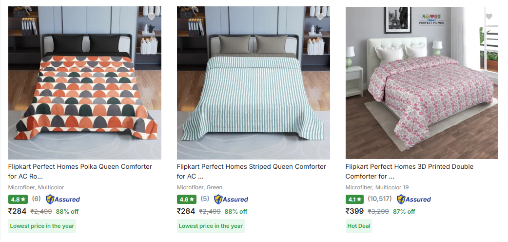Click the Hot Deal tag
This screenshot has height=242, width=508.
358,226
